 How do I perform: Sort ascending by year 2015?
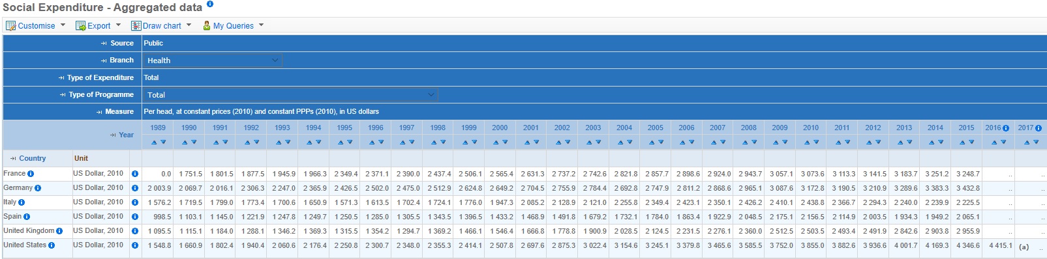[962, 142]
